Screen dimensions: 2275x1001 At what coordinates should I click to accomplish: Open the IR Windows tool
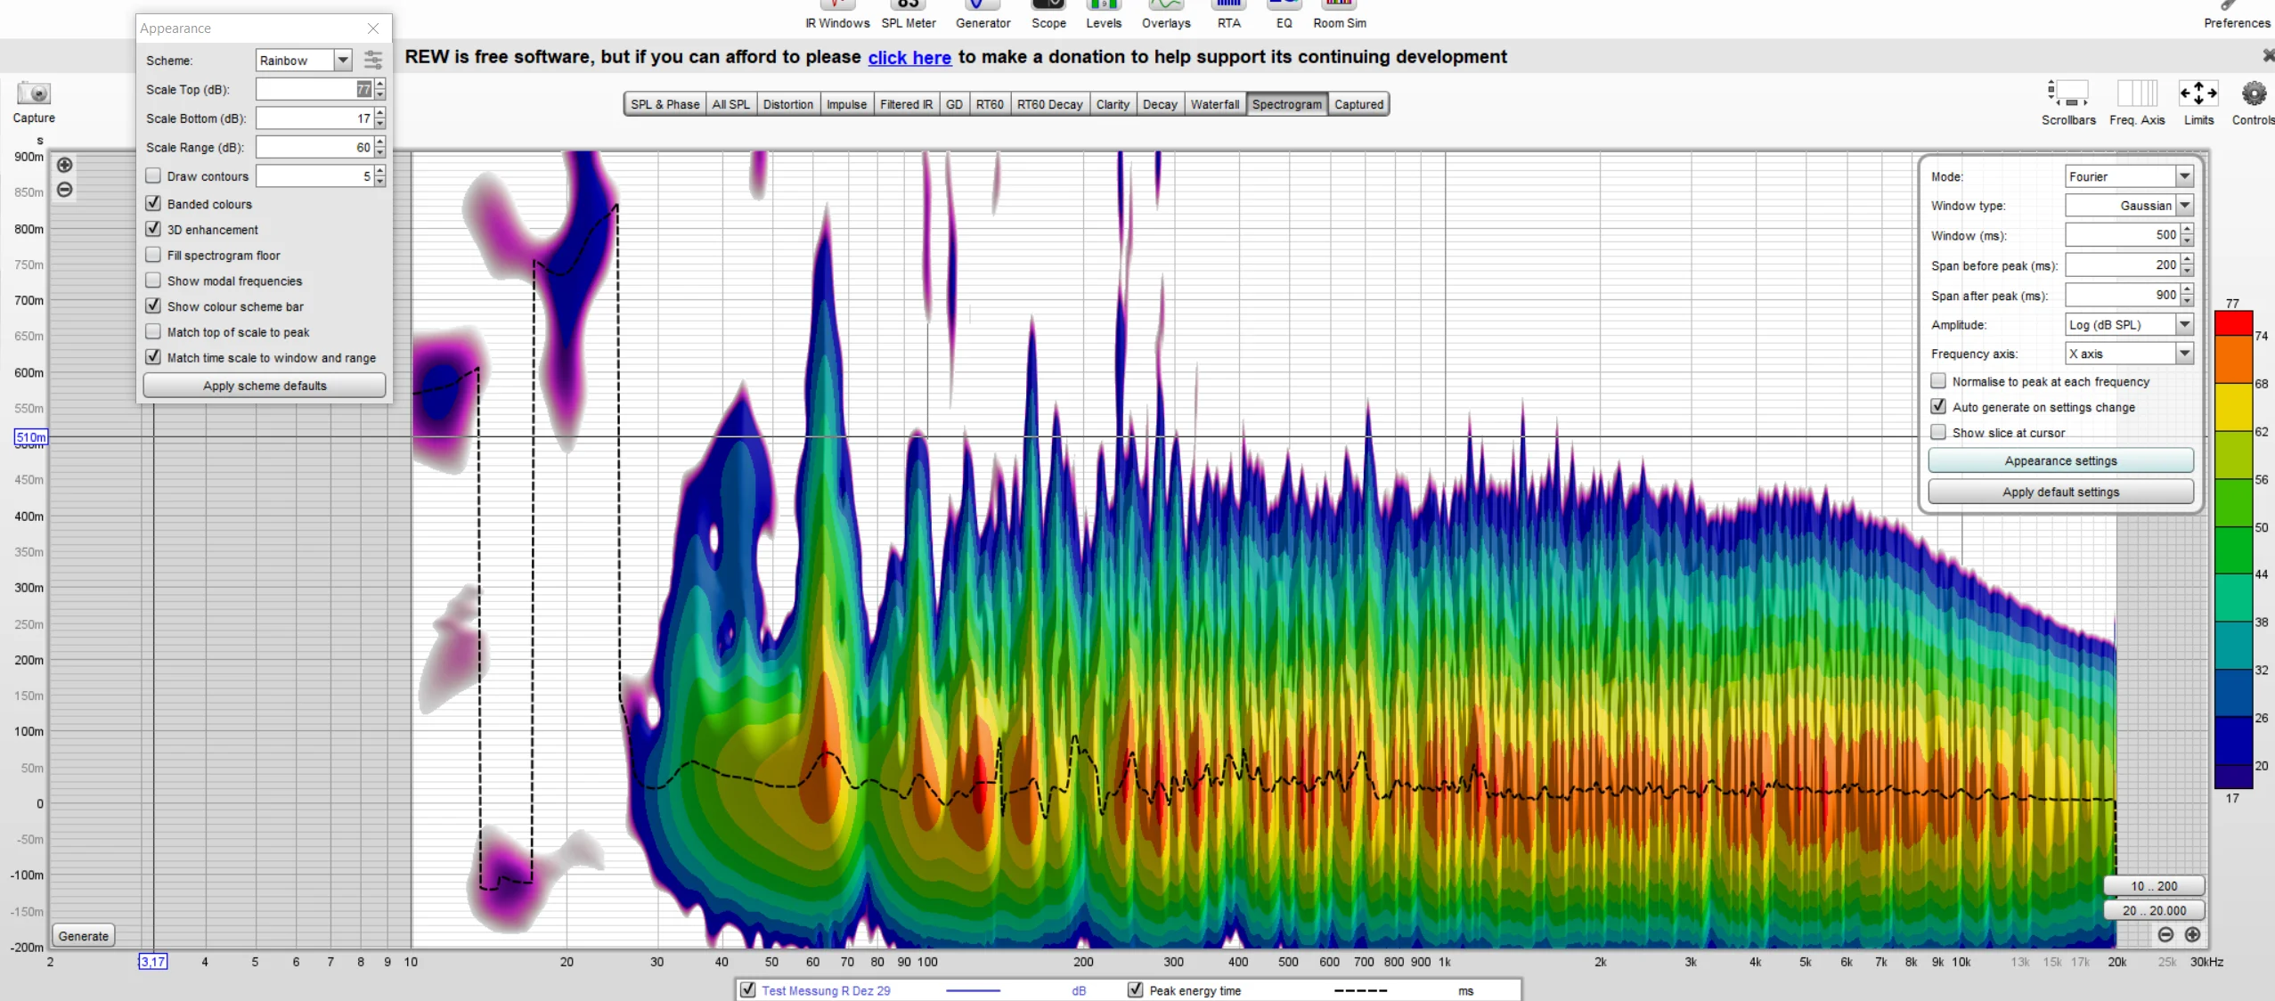coord(837,15)
